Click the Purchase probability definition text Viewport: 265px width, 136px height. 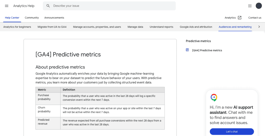(x=109, y=98)
